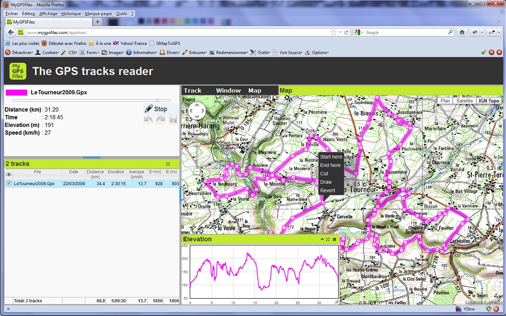Click the MyGPSFiles logo
The width and height of the screenshot is (506, 316).
point(18,71)
